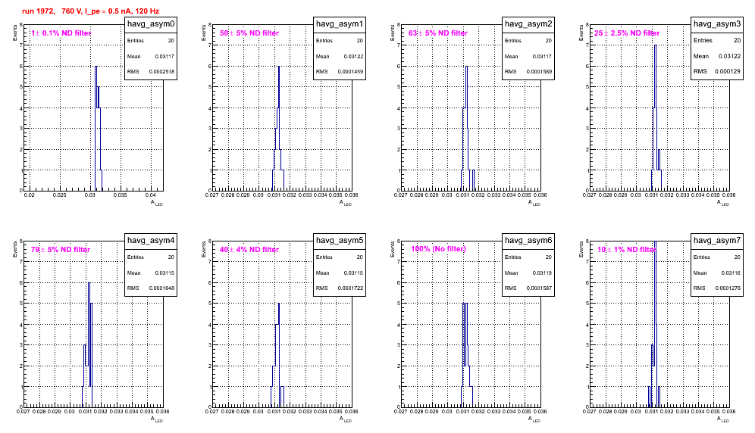Select the havg_asym5 stats box title
755x433 pixels.
pyautogui.click(x=340, y=240)
